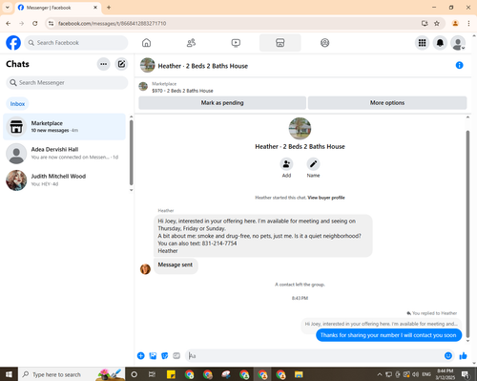Open a new browser tab
The height and width of the screenshot is (381, 477).
tap(109, 8)
